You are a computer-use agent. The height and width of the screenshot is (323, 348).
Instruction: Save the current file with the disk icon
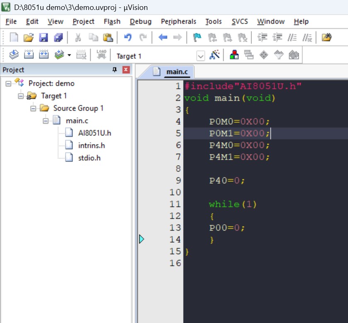pos(43,38)
